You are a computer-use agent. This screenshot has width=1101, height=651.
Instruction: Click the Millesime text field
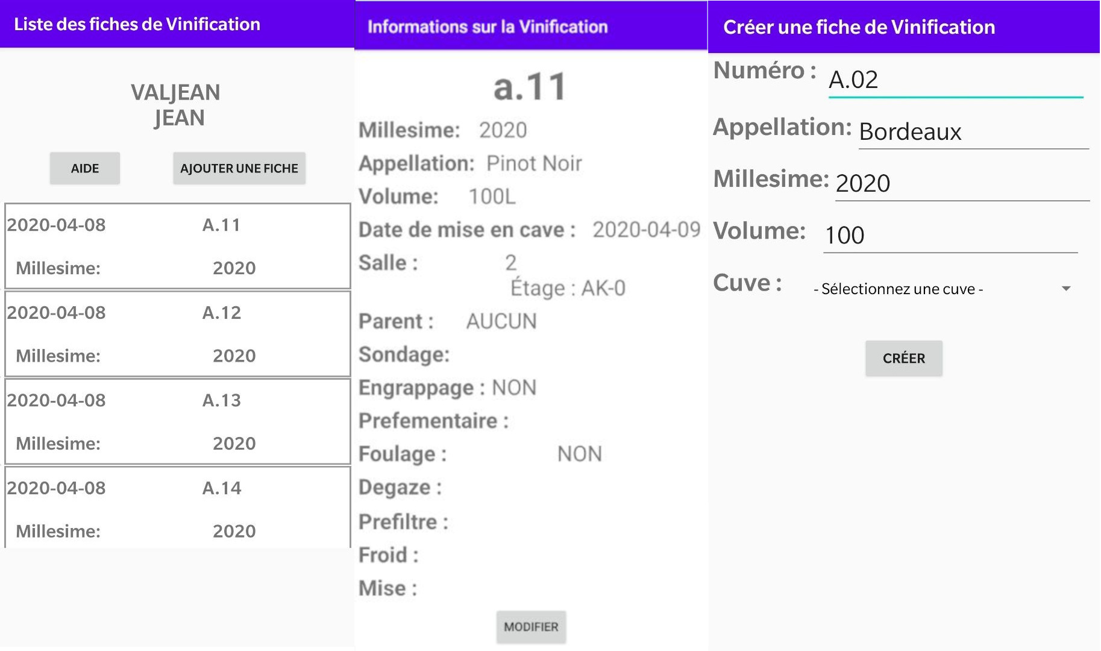(962, 183)
